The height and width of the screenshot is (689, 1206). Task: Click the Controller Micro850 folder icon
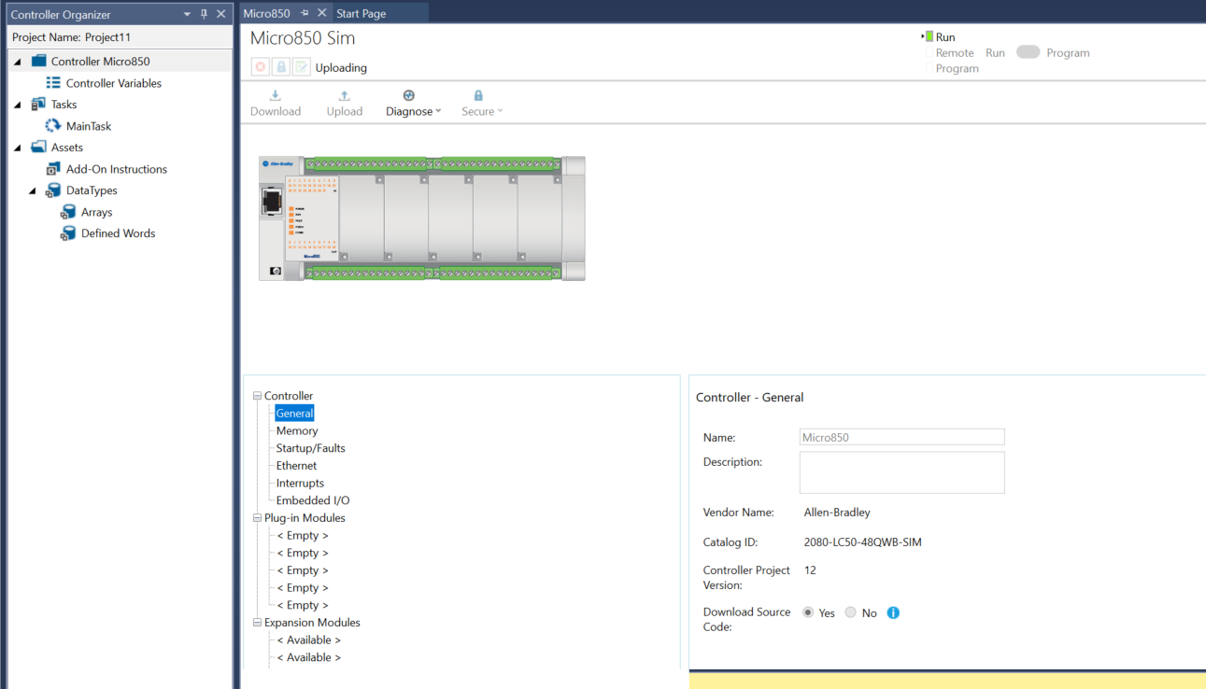pyautogui.click(x=38, y=61)
